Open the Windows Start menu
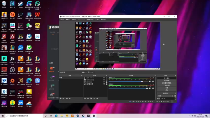Image resolution: width=210 pixels, height=118 pixels. pos(3,116)
